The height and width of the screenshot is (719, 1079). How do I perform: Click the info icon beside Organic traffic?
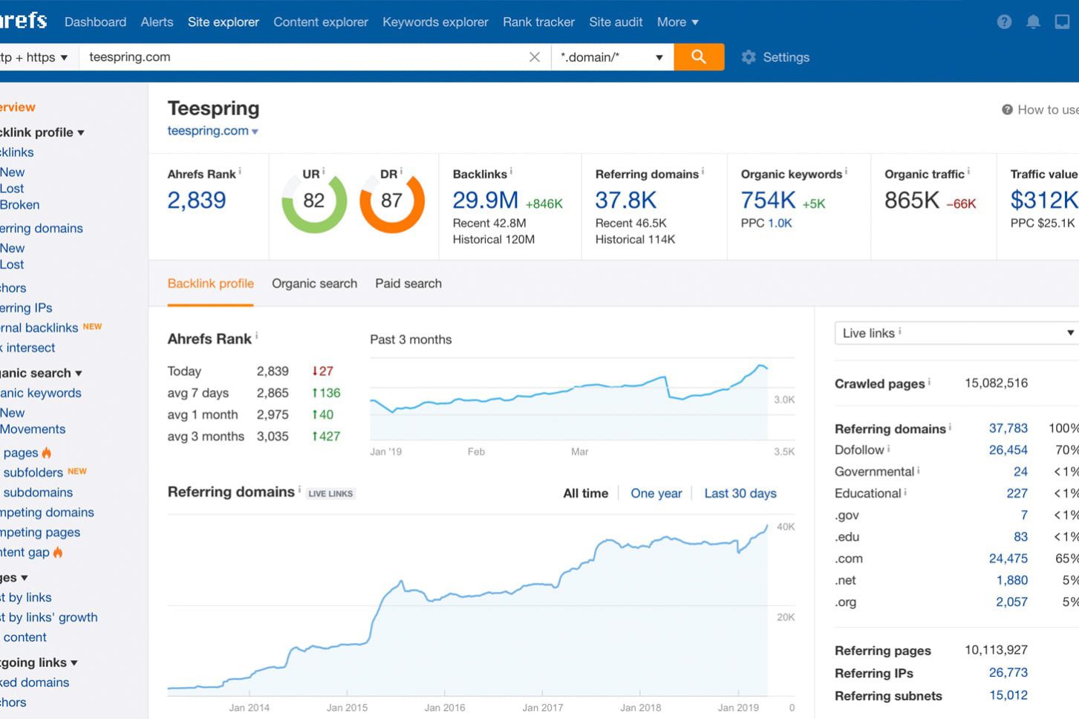click(968, 170)
